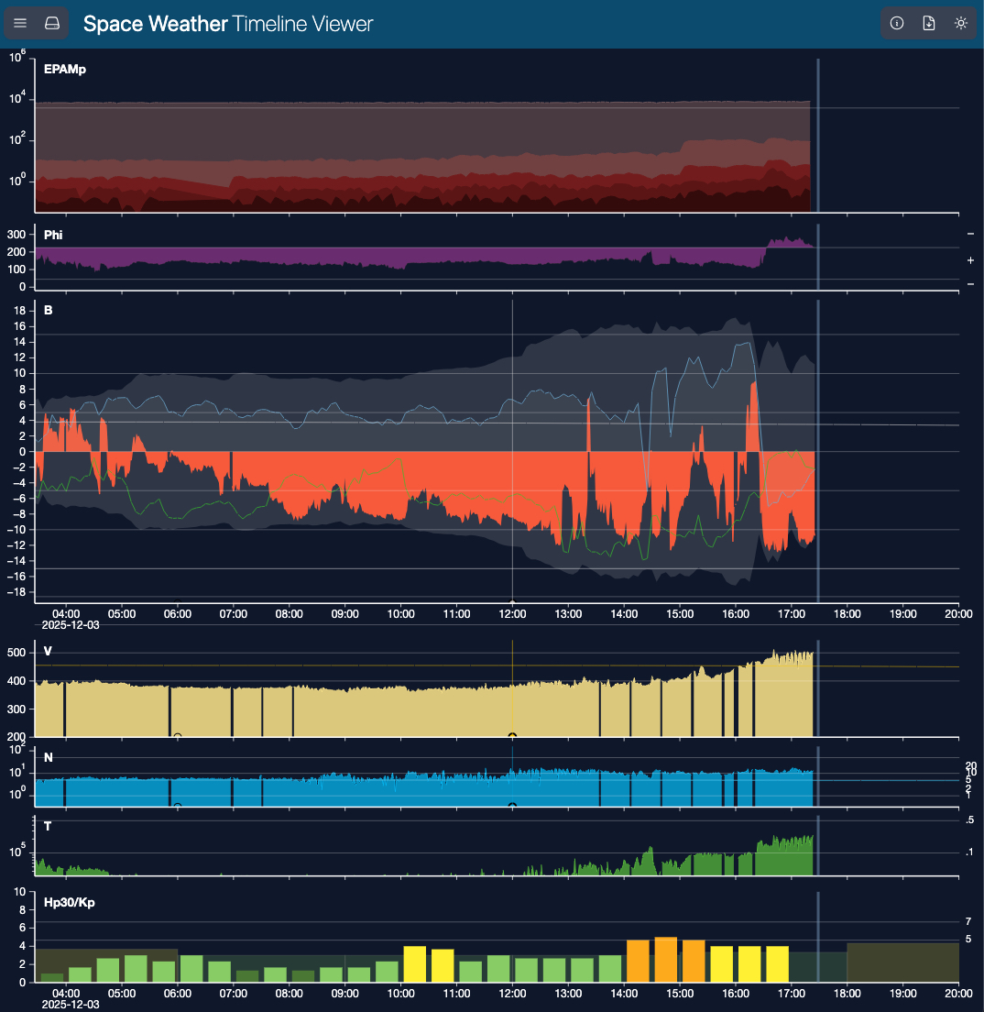Click the Phi panel label

click(53, 235)
